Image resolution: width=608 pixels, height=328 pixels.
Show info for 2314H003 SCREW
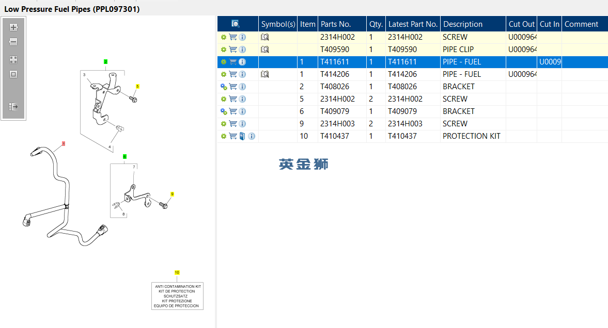[x=242, y=124]
